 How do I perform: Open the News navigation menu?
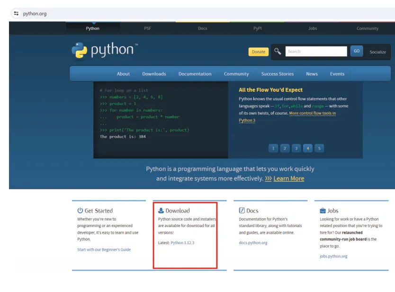coord(312,74)
